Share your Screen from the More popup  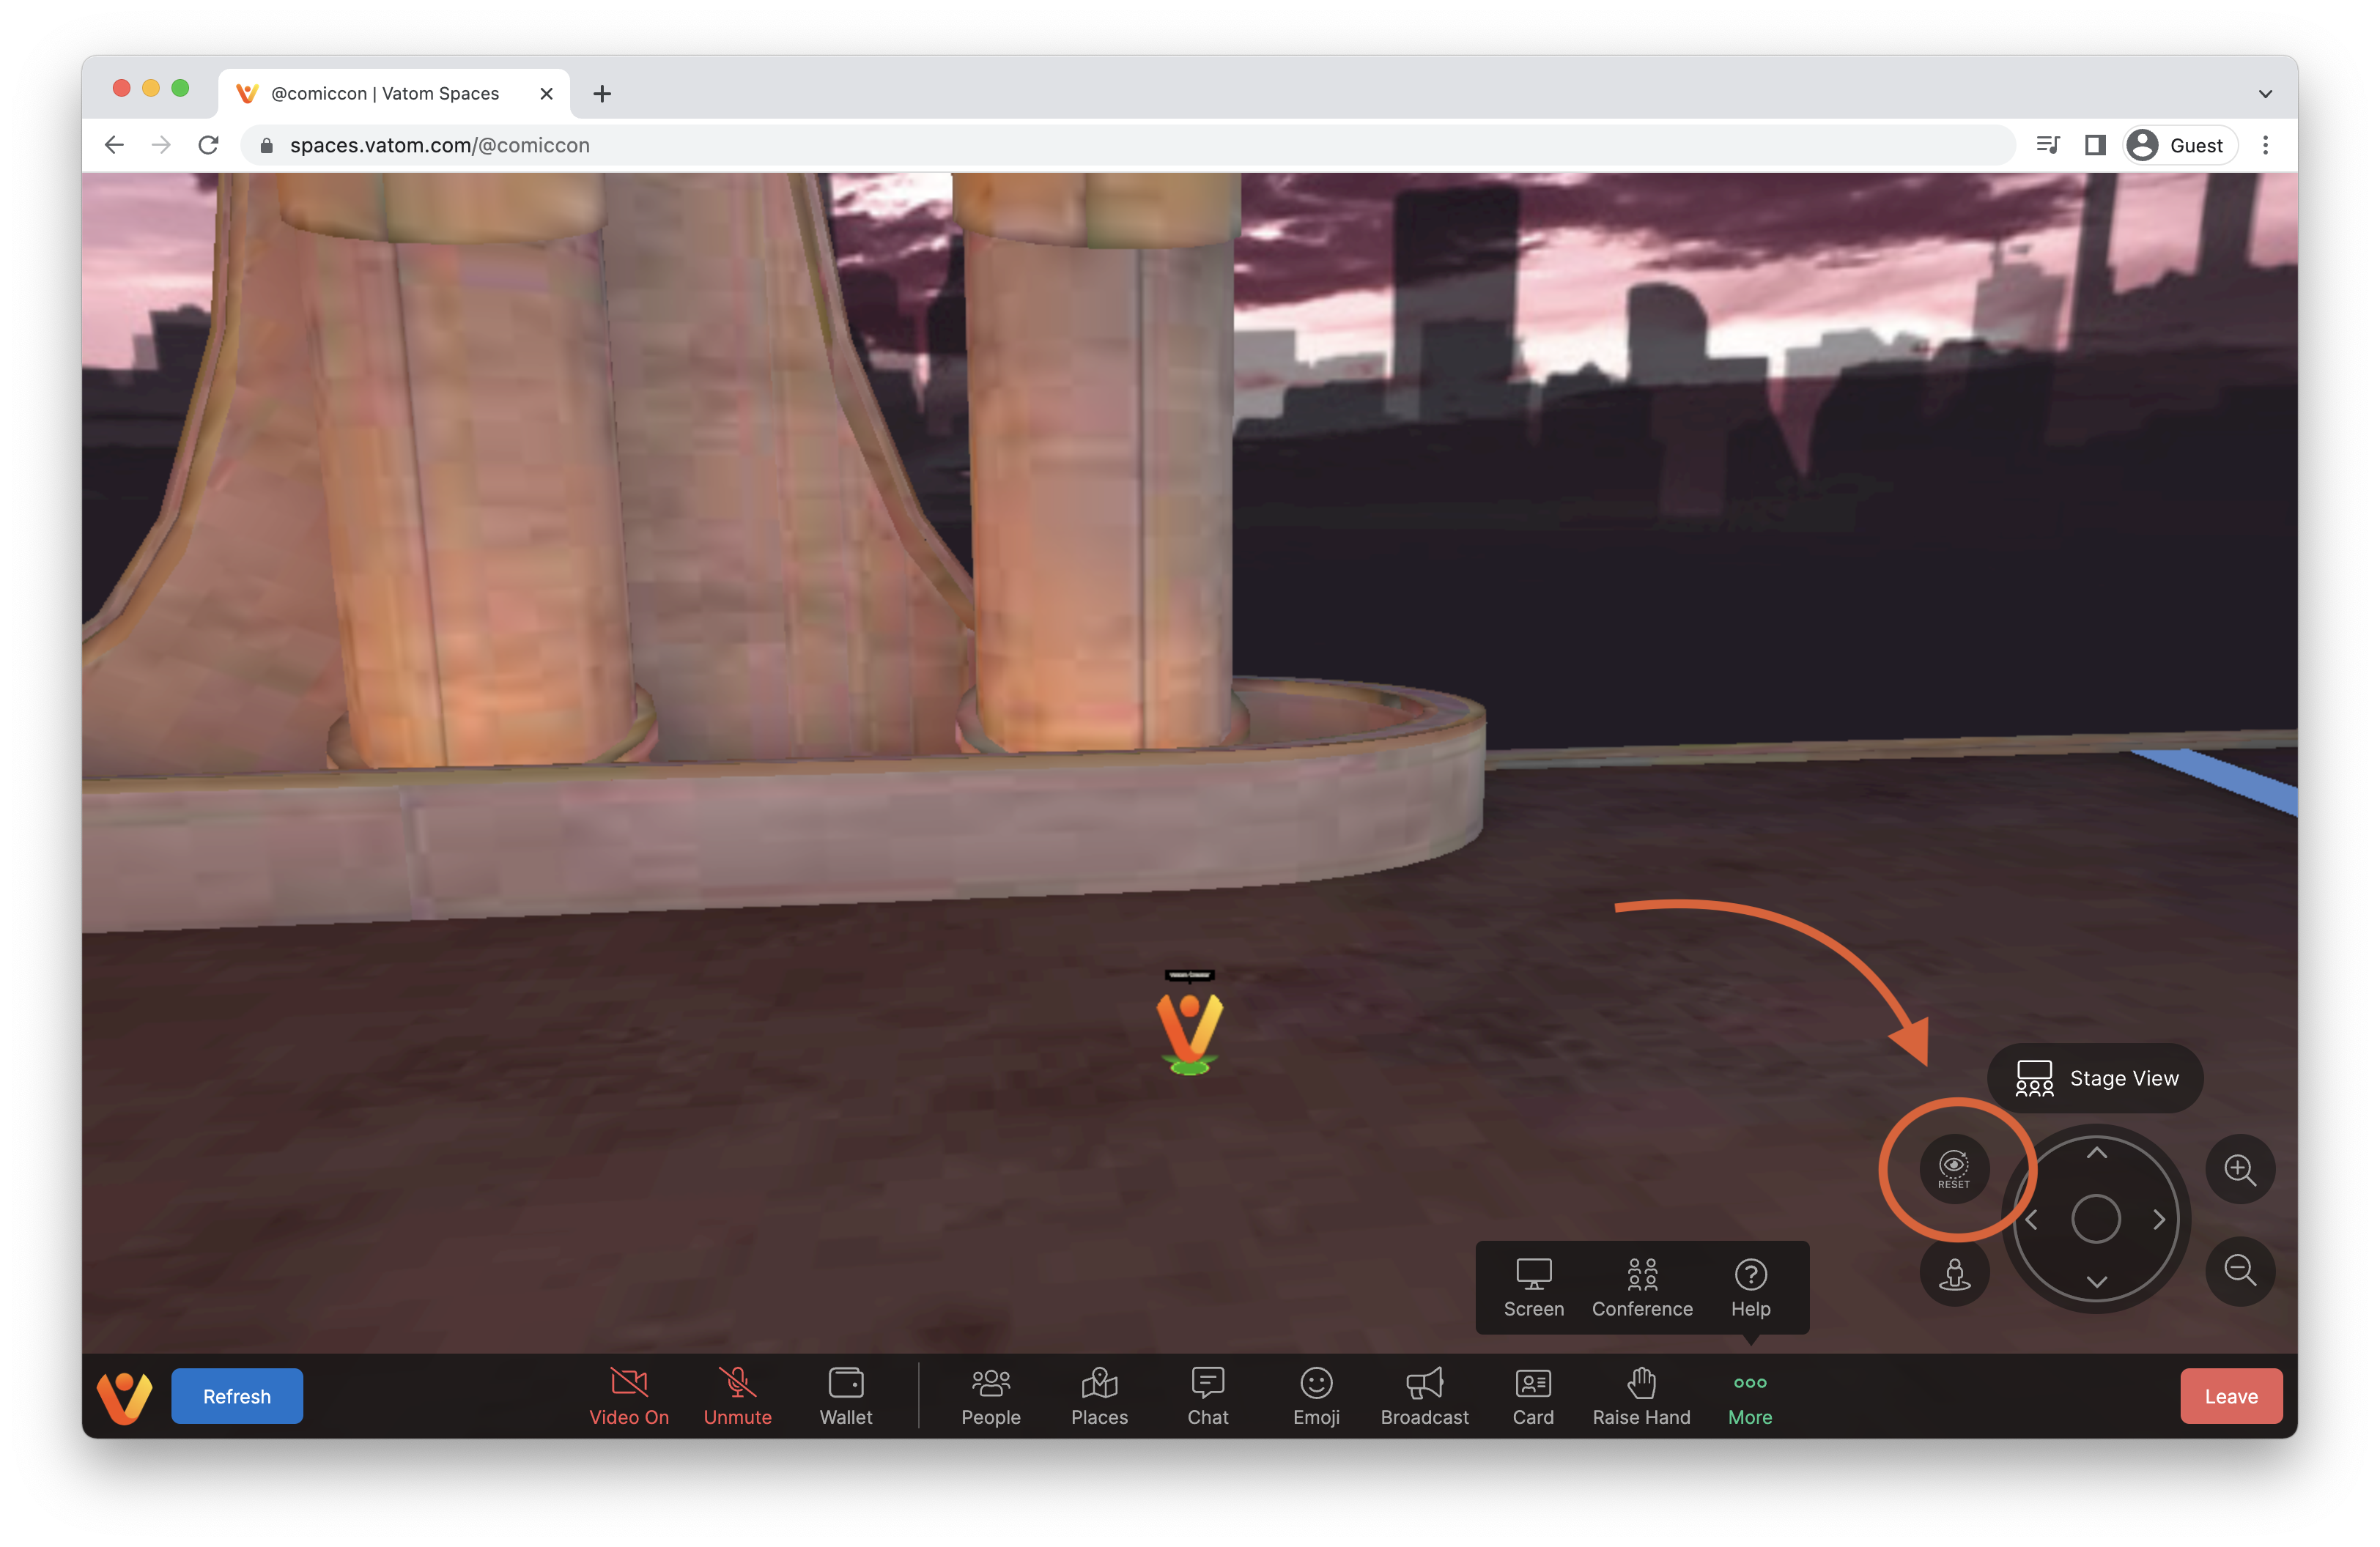click(1533, 1288)
